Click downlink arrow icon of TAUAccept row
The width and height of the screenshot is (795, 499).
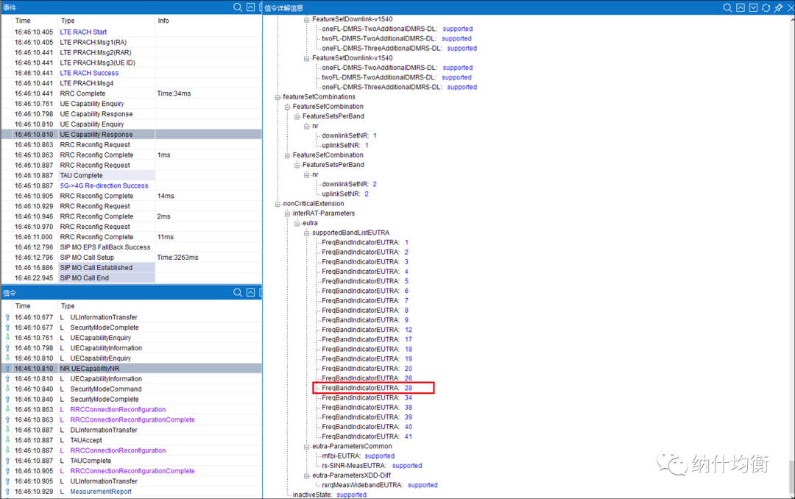pos(7,439)
